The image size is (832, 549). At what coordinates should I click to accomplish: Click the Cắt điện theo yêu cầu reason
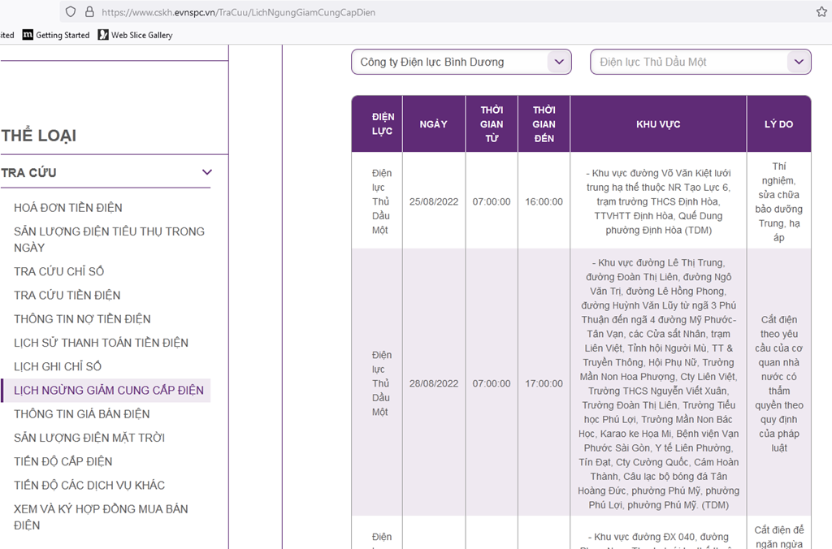click(779, 383)
